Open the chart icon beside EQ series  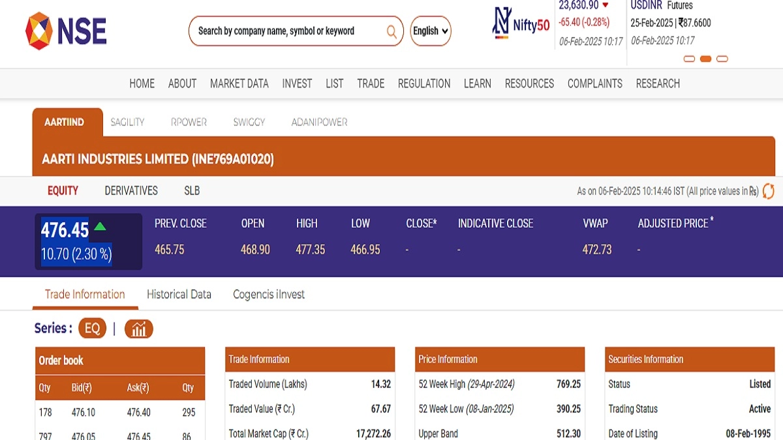coord(138,329)
